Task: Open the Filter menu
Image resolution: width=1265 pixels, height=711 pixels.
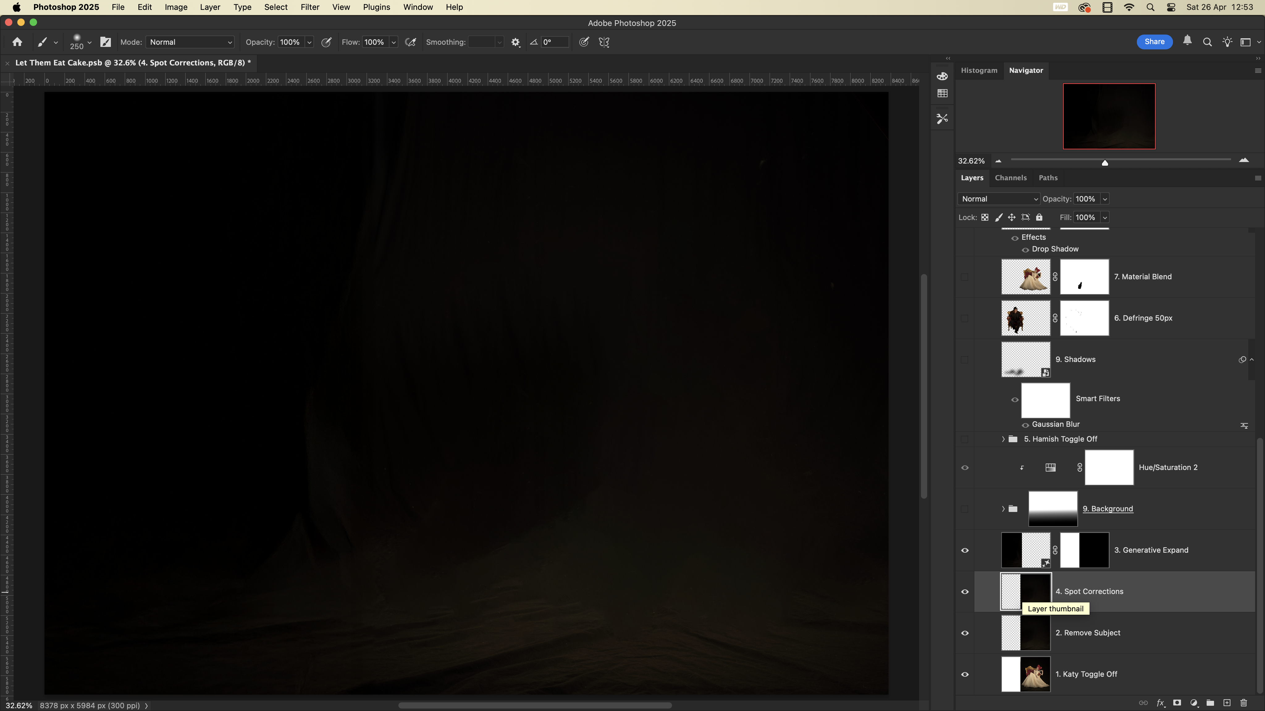Action: 309,7
